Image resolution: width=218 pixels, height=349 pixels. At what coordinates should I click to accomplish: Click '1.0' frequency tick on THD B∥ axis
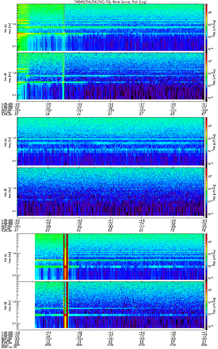[14, 188]
